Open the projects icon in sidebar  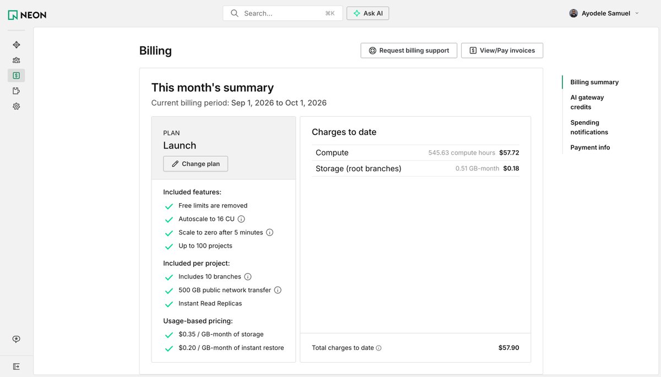[16, 45]
